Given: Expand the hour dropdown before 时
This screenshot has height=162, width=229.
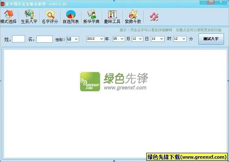Looking at the screenshot, I should coord(158,39).
